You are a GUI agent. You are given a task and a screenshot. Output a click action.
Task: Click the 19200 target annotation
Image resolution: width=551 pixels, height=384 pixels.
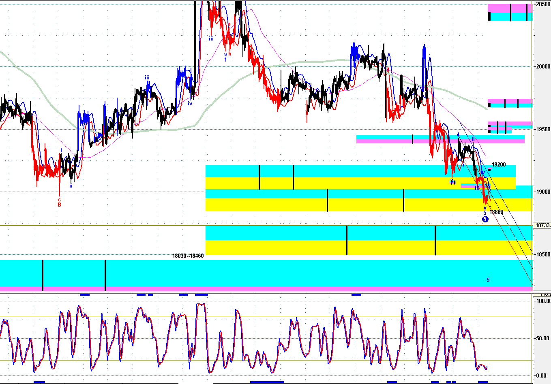499,164
